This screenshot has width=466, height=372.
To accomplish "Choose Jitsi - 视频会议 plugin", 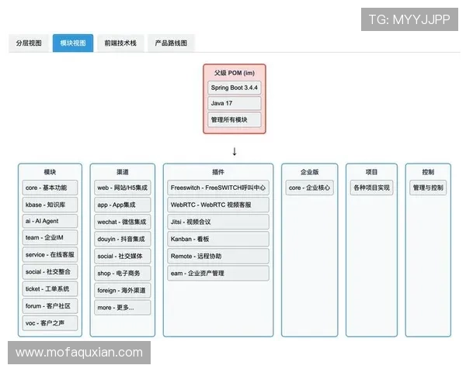I will click(218, 222).
